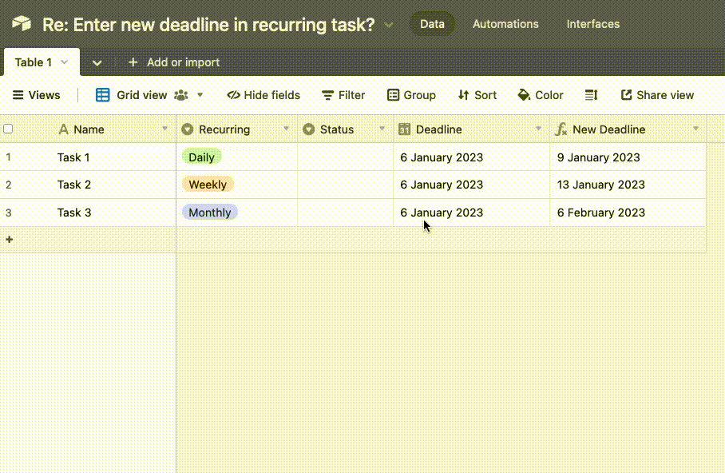
Task: Open the Color options
Action: tap(540, 95)
